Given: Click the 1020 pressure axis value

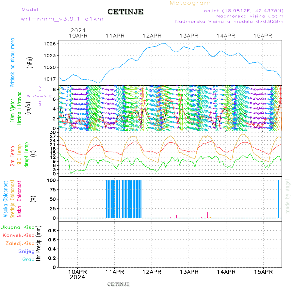Looking at the screenshot, I should 50,67.
